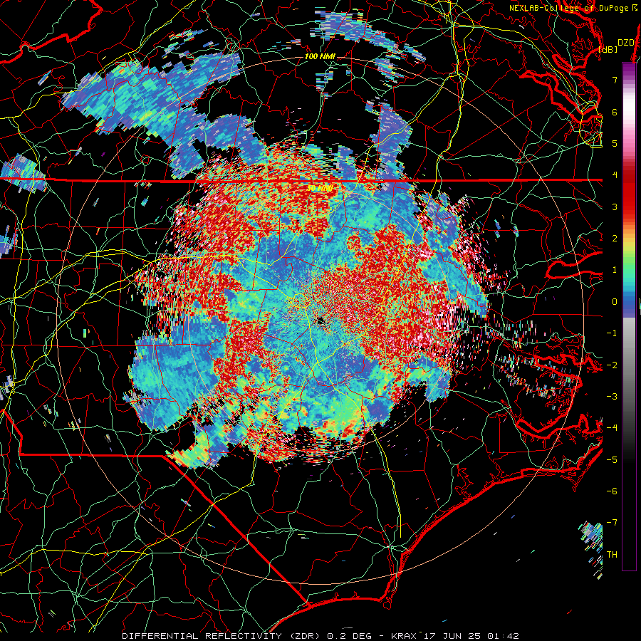Click the Differential Reflectivity KRAX caption text
The height and width of the screenshot is (641, 641).
(x=320, y=636)
